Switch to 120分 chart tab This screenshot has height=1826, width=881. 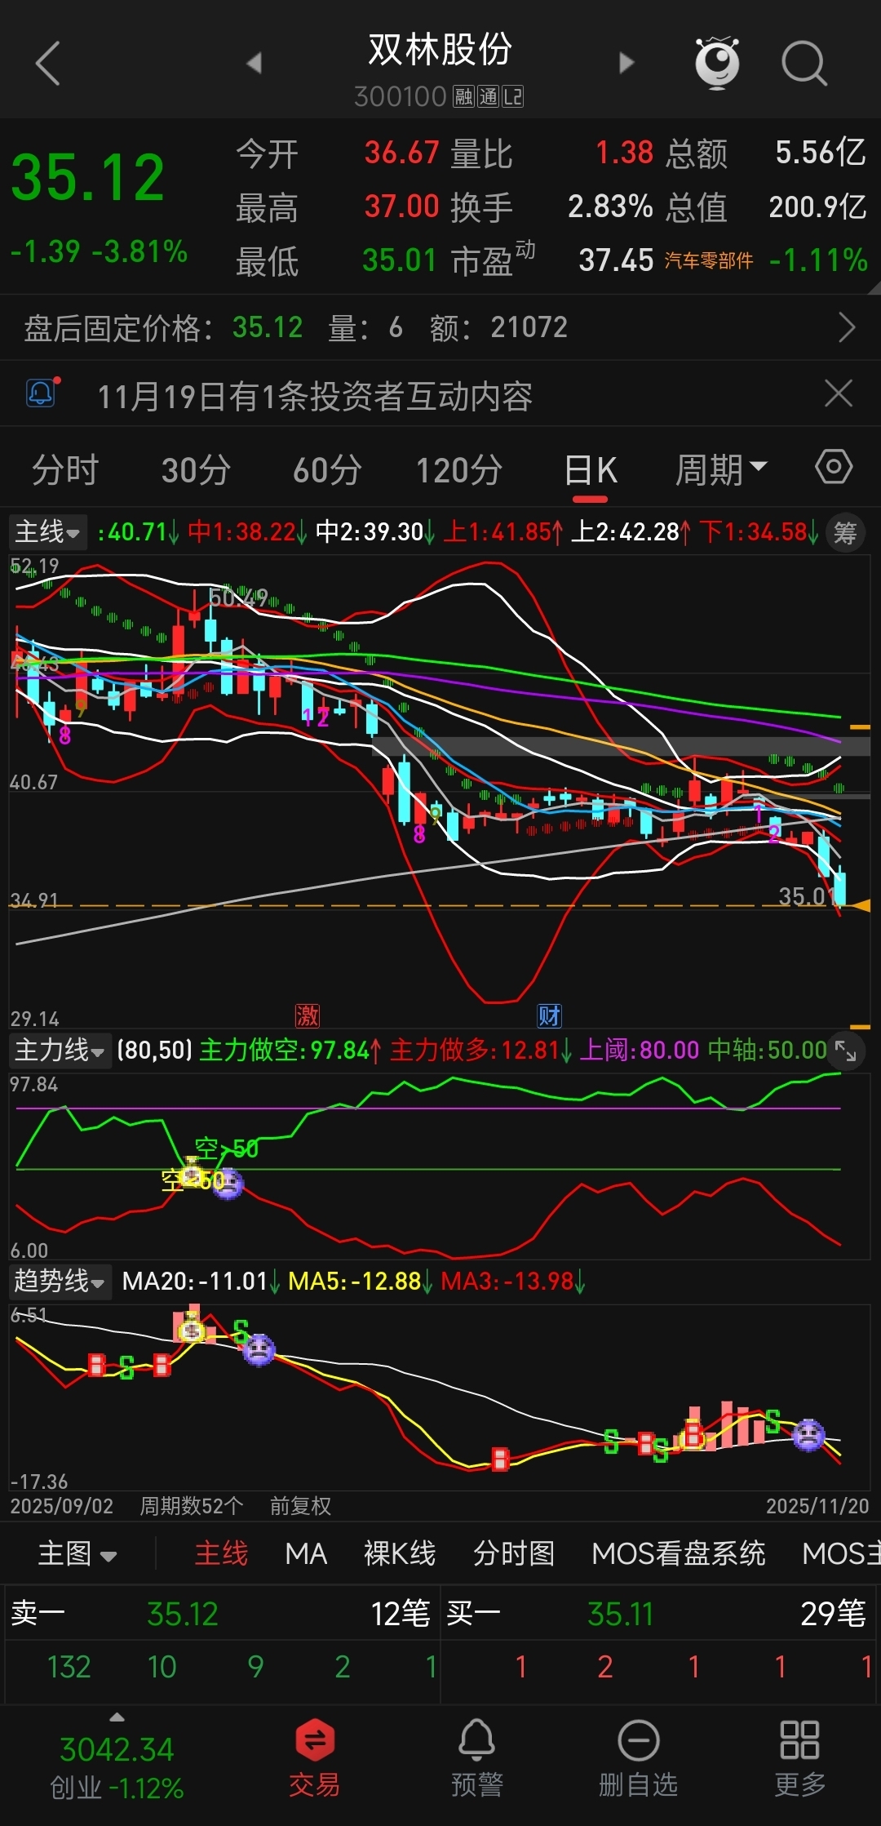459,470
